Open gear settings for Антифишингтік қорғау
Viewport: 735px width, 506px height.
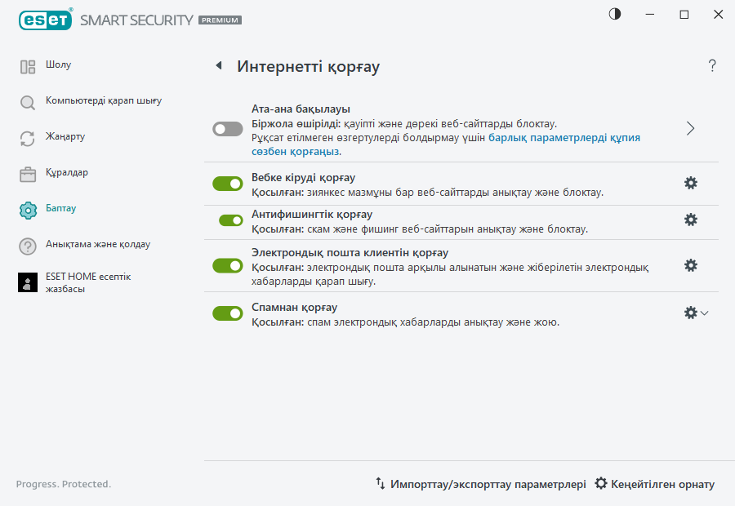coord(691,219)
